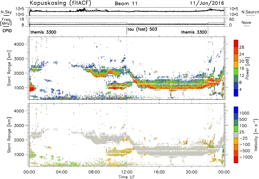Click the '18' frequency axis tick
This screenshot has width=259, height=179.
click(22, 19)
